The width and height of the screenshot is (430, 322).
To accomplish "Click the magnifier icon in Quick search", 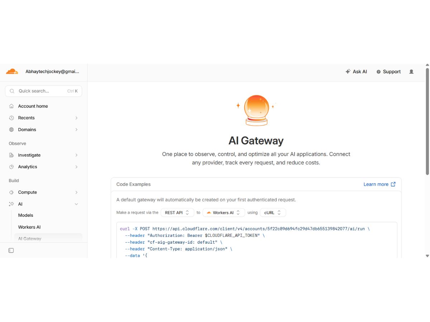I will [x=12, y=91].
